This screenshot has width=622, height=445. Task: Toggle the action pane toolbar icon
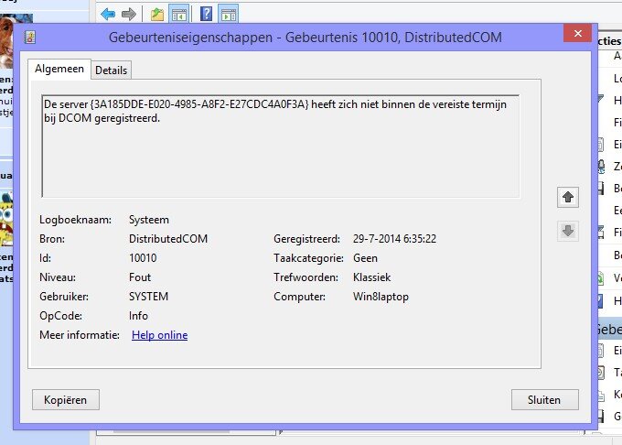(228, 14)
